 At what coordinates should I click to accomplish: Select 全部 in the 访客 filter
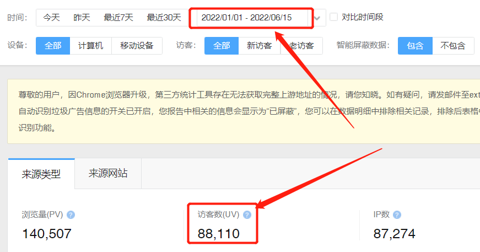(222, 46)
